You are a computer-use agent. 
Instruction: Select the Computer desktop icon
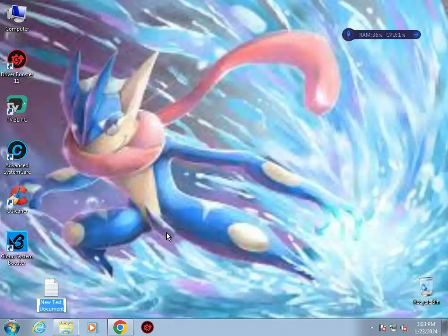[17, 18]
